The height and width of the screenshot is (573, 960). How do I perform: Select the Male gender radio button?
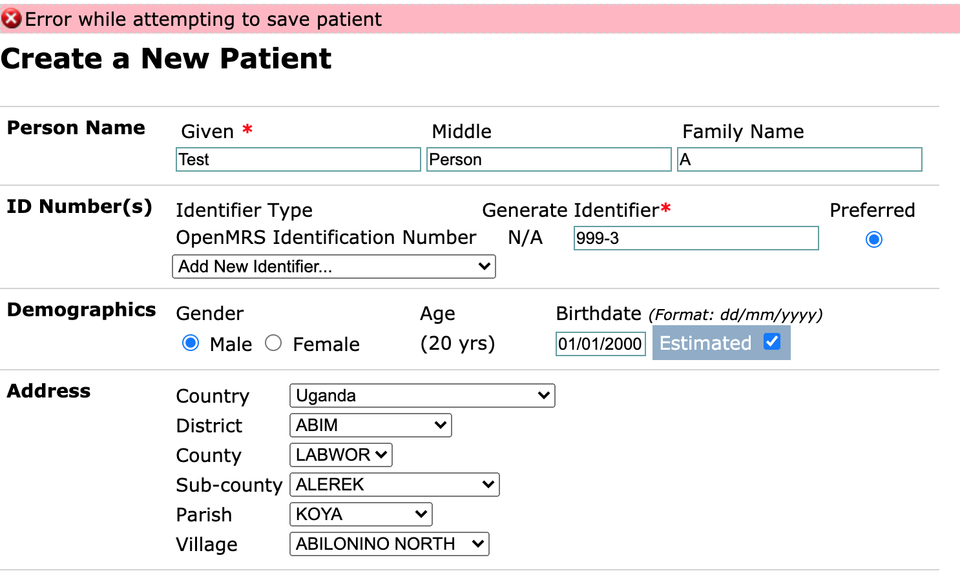[x=191, y=343]
